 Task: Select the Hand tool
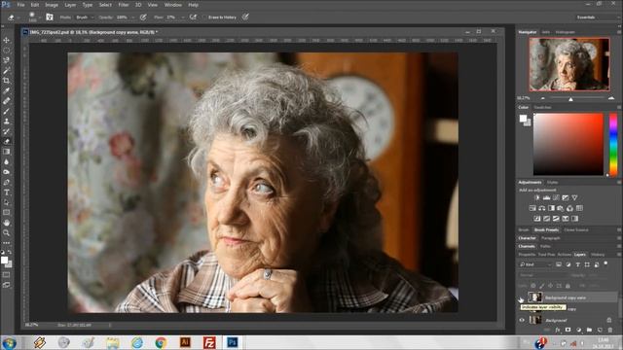click(x=7, y=223)
